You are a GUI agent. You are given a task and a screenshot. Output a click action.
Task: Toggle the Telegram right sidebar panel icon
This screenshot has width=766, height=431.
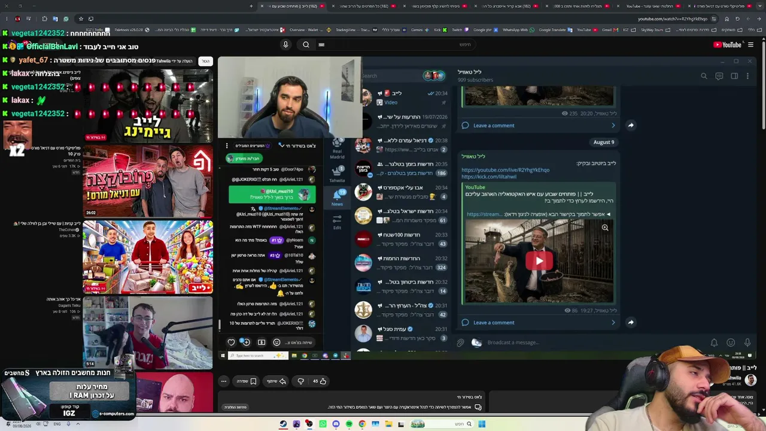point(734,76)
